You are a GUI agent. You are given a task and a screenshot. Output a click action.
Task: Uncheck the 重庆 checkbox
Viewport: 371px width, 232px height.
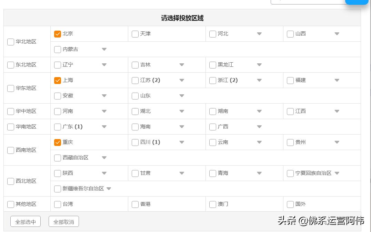58,142
